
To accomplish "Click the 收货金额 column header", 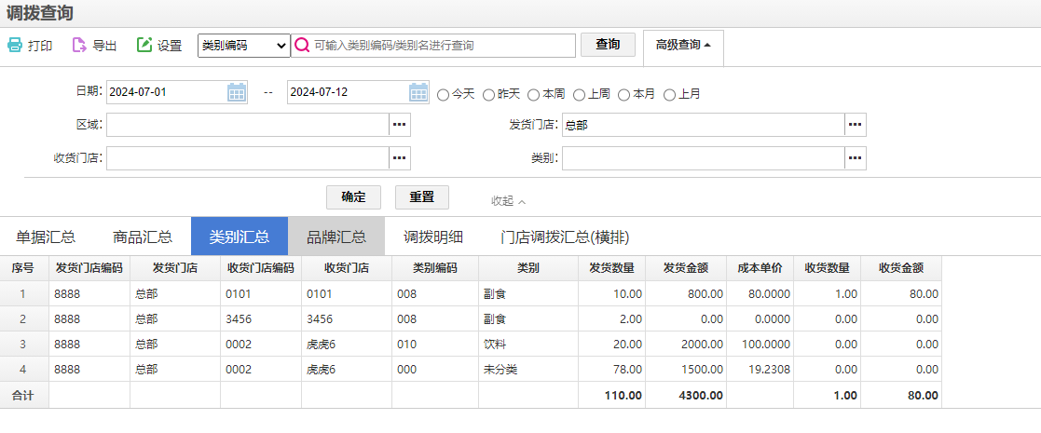I will tap(901, 268).
